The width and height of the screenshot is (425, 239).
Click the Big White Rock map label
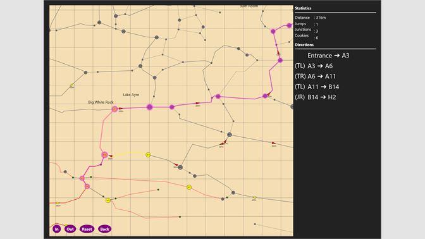(101, 102)
